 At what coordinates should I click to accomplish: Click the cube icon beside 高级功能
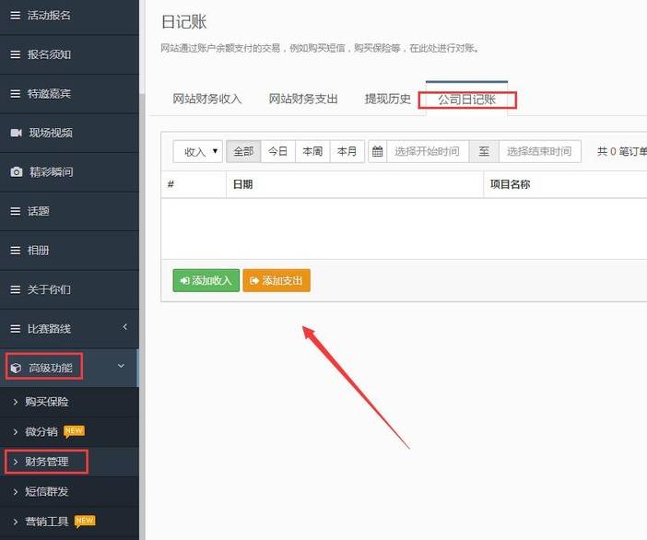pos(16,368)
